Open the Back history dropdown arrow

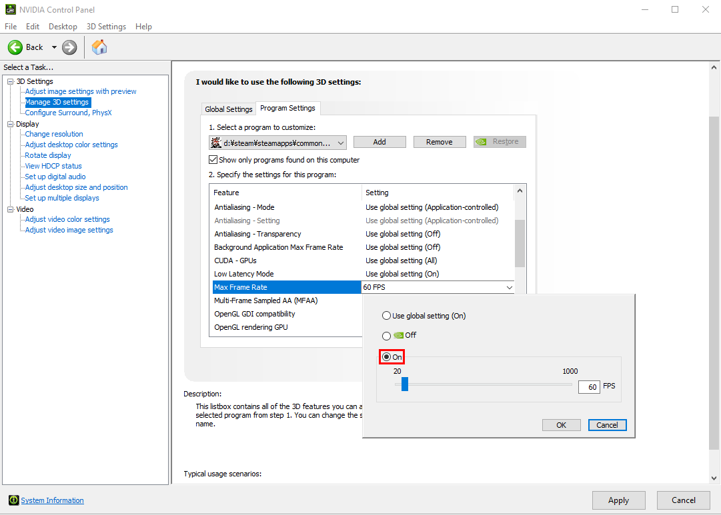(x=54, y=47)
